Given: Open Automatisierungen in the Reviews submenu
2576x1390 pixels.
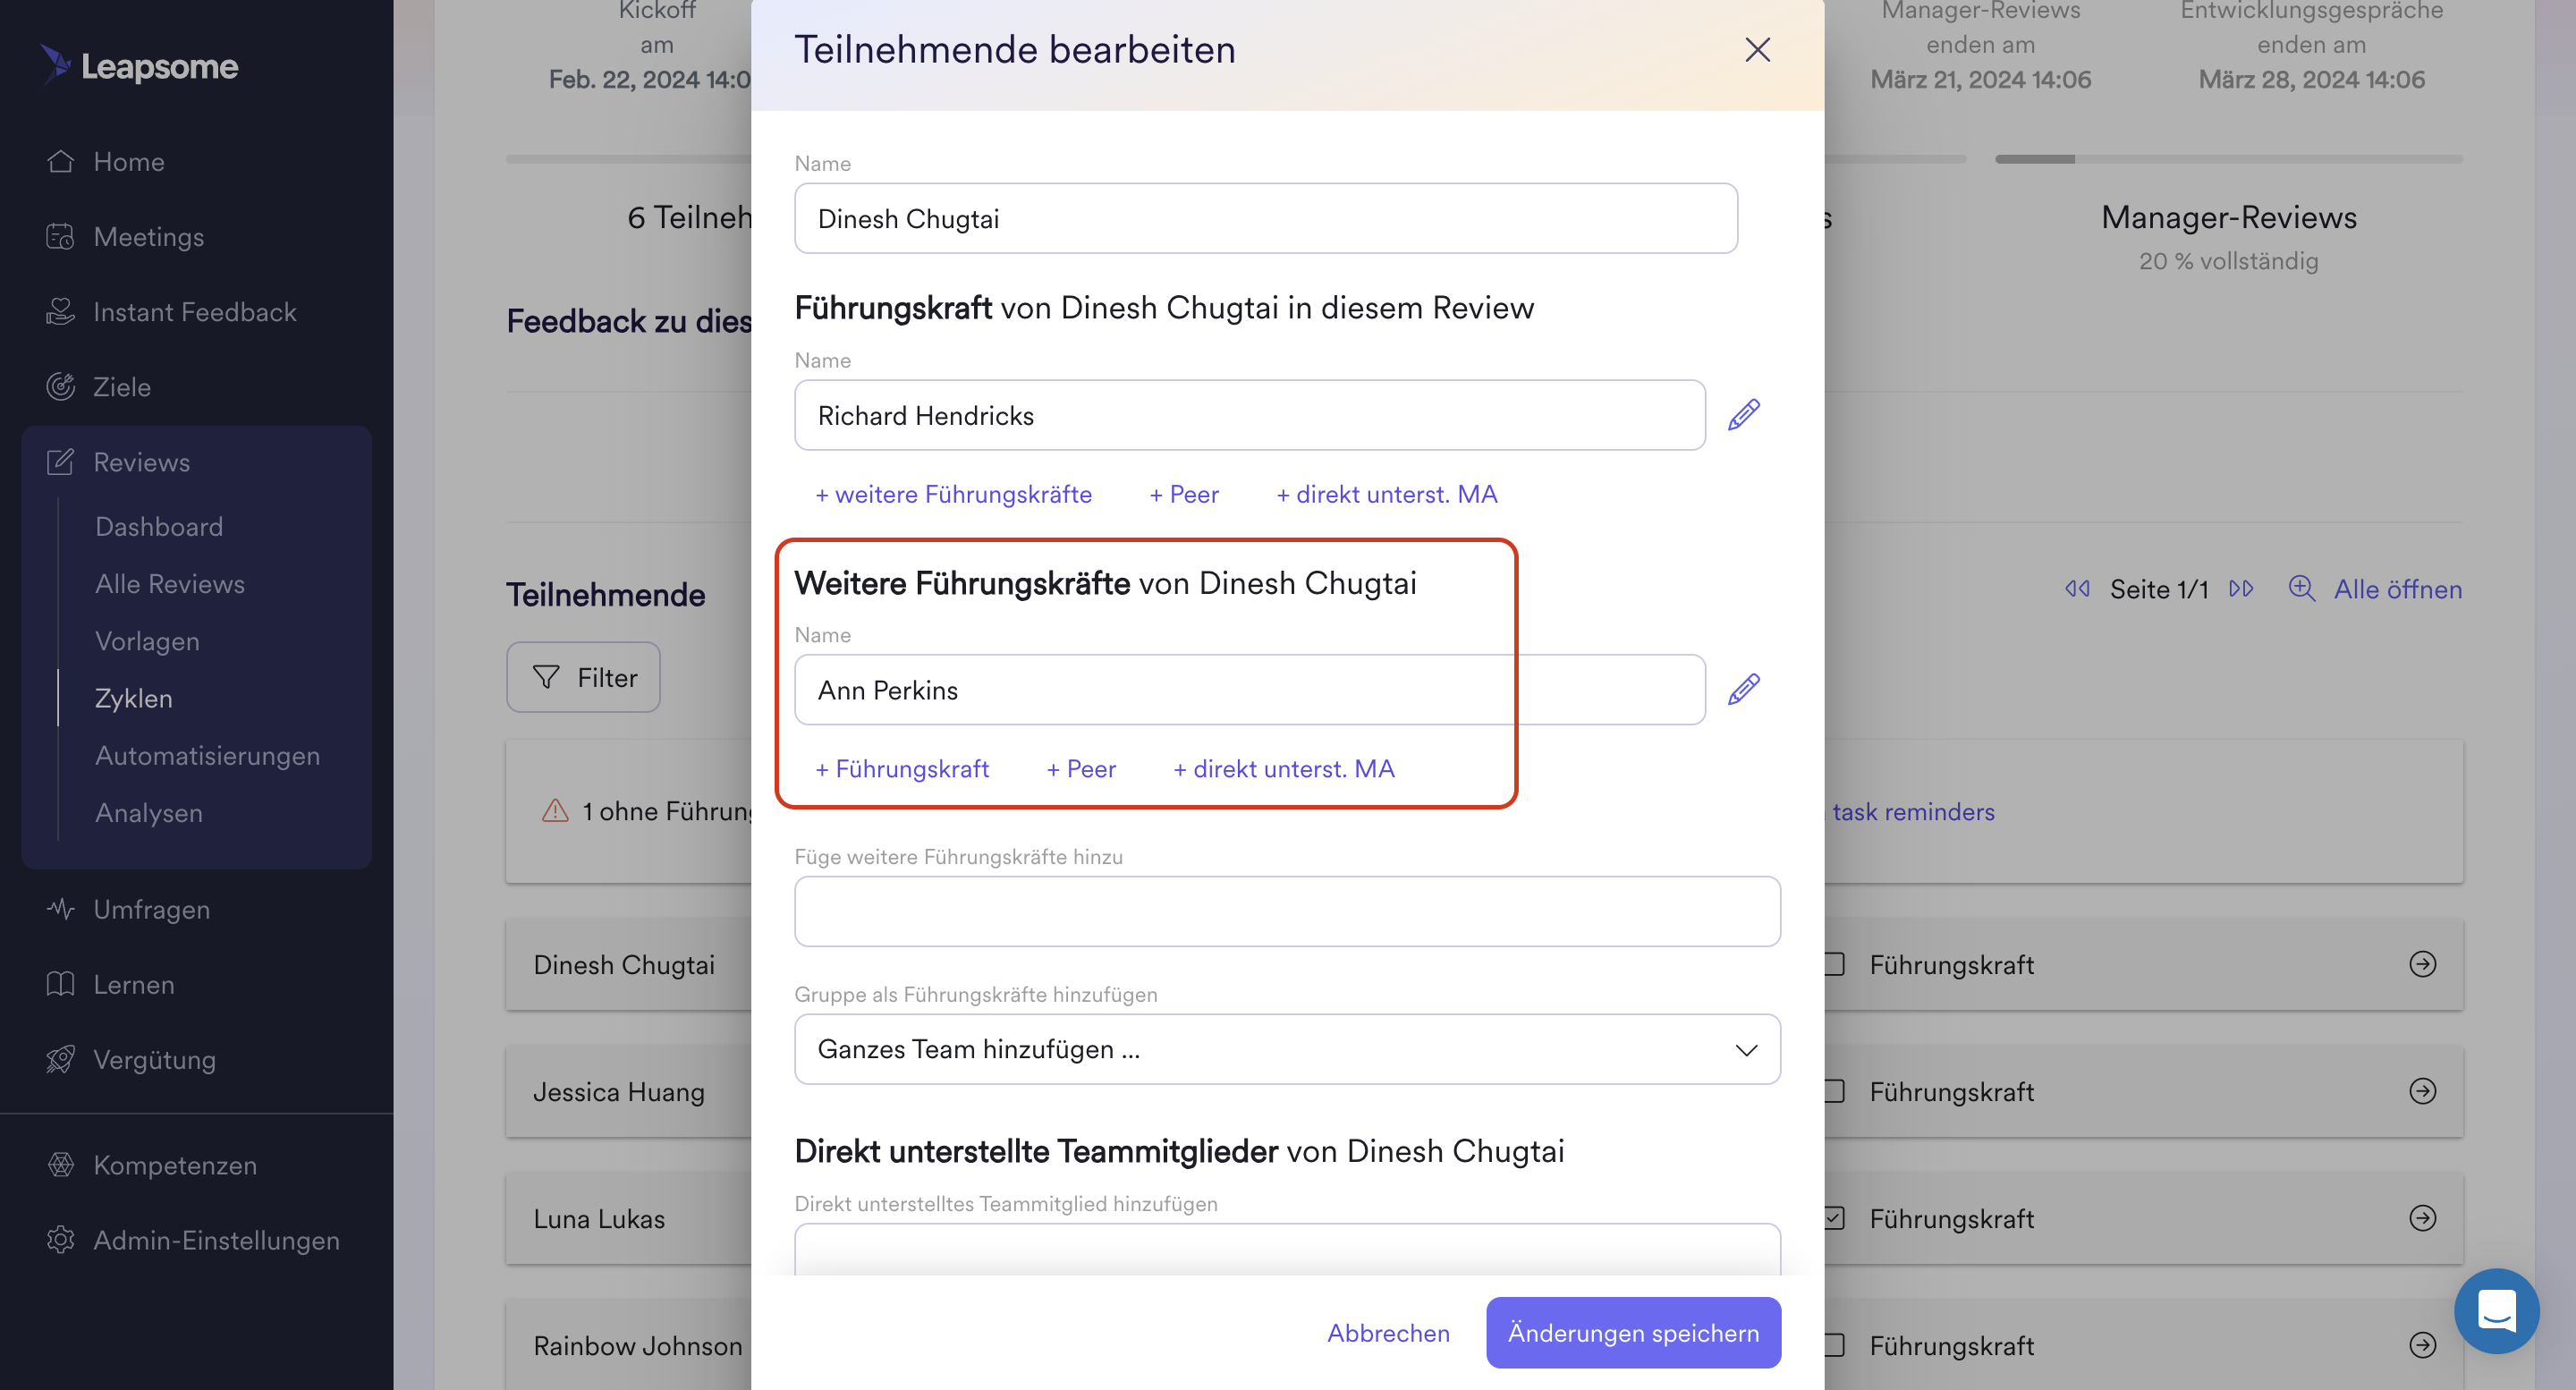Looking at the screenshot, I should (x=207, y=755).
